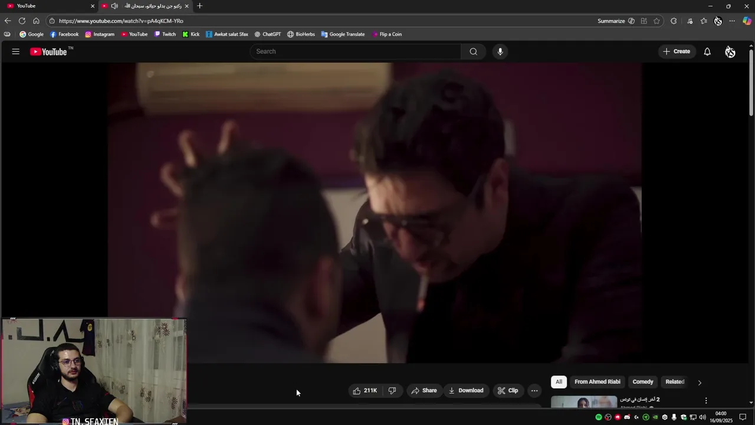Viewport: 755px width, 425px height.
Task: View site information lock icon
Action: click(x=52, y=21)
